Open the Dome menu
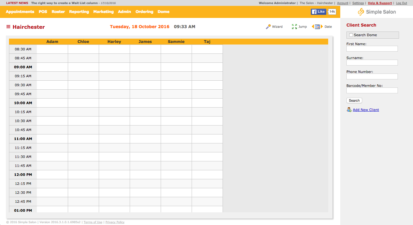 (163, 12)
